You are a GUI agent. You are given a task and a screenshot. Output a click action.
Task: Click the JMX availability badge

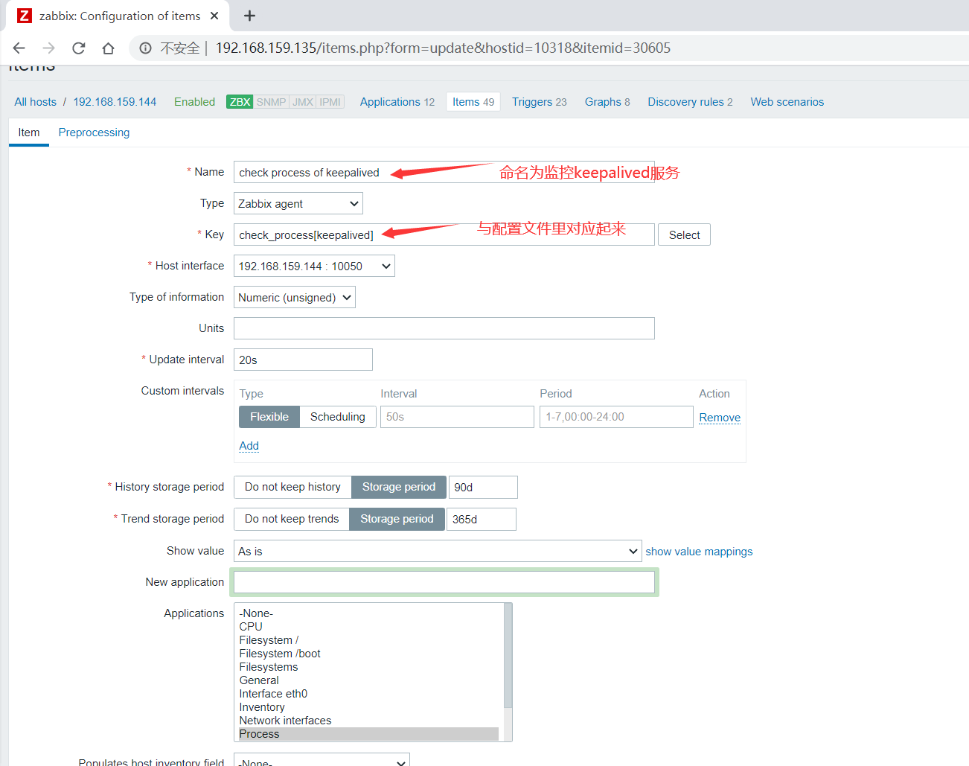click(x=303, y=102)
